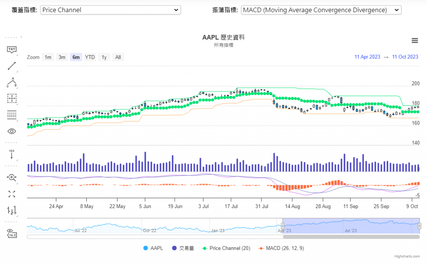Image resolution: width=427 pixels, height=264 pixels.
Task: Toggle annotations visibility eye icon
Action: pyautogui.click(x=12, y=131)
